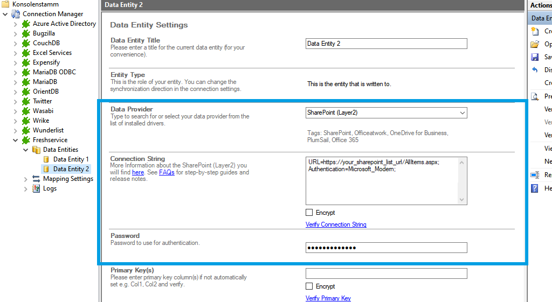The width and height of the screenshot is (552, 302).
Task: Click the CouchDB connection label
Action: (46, 43)
